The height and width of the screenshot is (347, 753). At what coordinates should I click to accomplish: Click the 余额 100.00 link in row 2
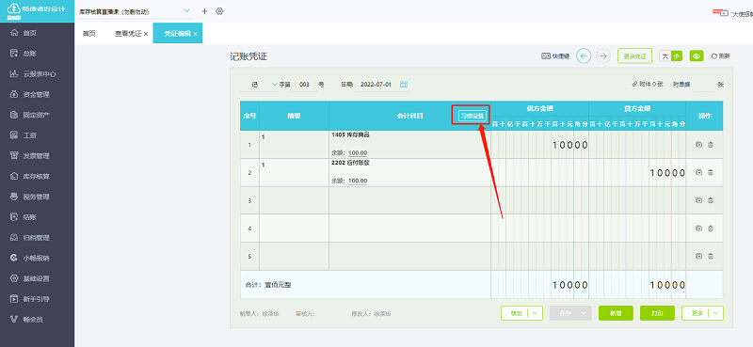358,181
